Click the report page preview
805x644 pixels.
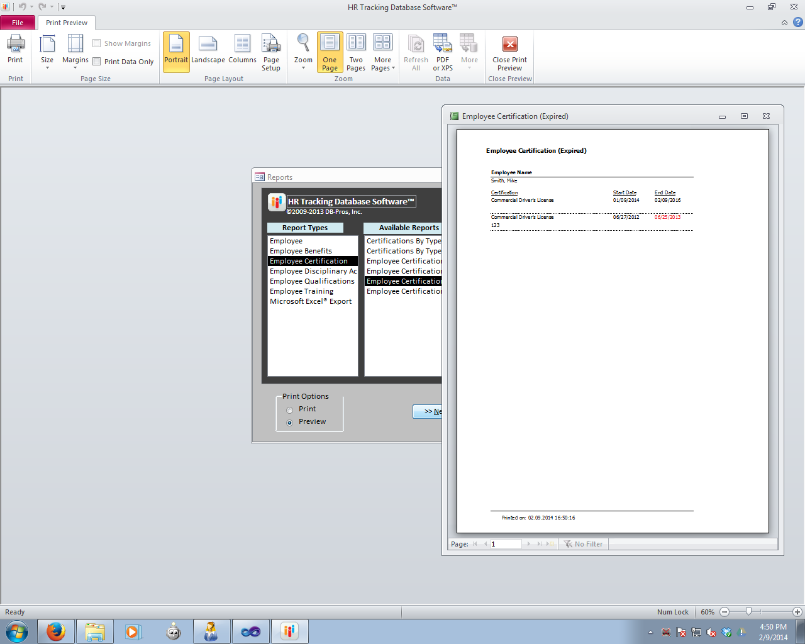[613, 331]
